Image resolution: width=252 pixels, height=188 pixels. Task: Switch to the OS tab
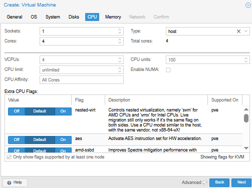click(34, 17)
